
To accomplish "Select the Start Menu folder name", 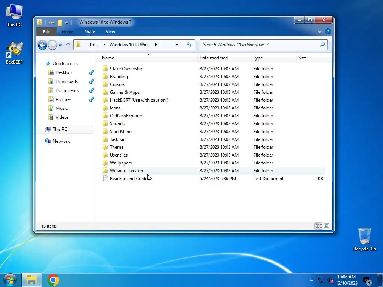I will [x=121, y=131].
